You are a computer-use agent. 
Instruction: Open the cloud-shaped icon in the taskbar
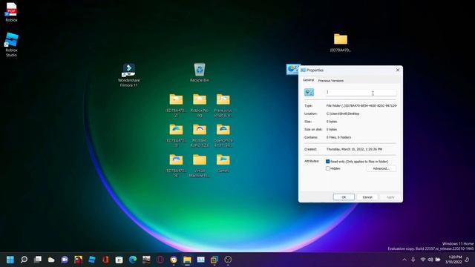pos(51,260)
